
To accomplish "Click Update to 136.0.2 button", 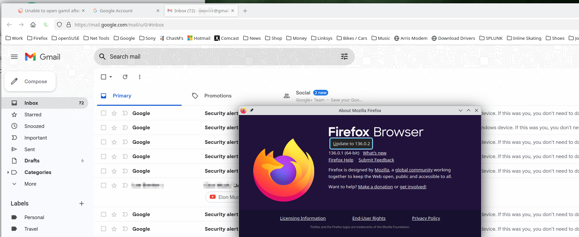I will (351, 144).
